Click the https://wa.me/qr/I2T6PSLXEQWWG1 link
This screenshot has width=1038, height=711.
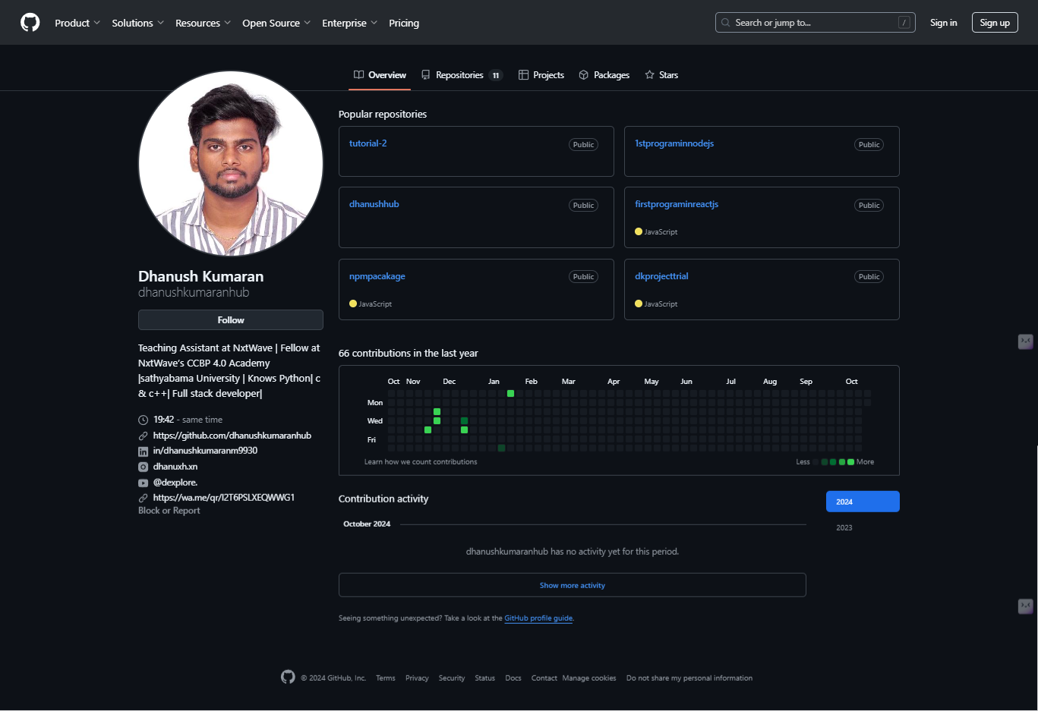pos(224,498)
